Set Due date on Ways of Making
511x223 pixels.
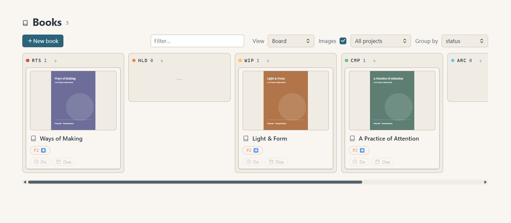[64, 162]
